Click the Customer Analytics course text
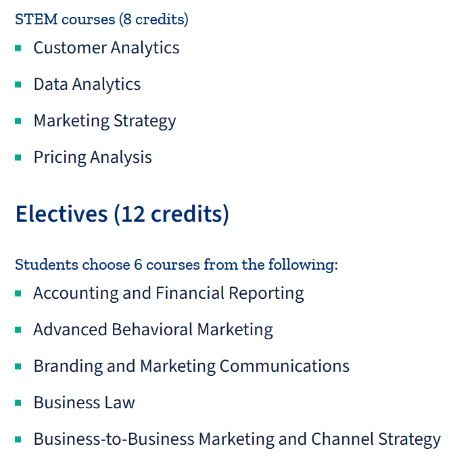Image resolution: width=451 pixels, height=461 pixels. point(106,48)
